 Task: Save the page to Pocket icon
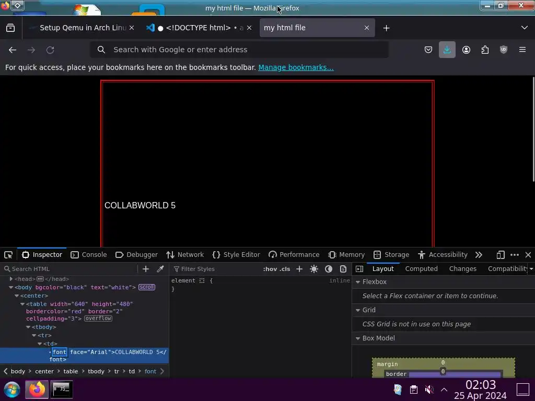[428, 50]
